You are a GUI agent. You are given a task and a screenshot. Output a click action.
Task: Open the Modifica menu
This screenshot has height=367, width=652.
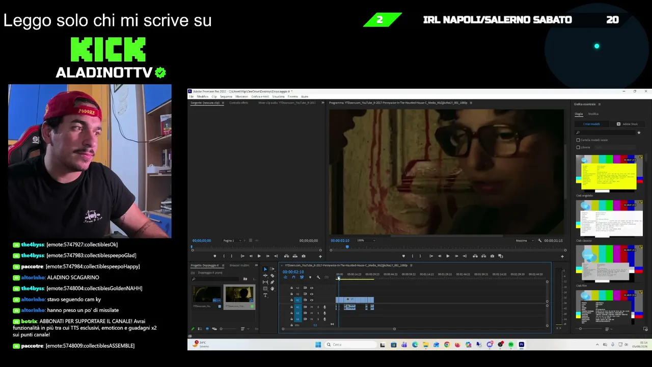203,96
